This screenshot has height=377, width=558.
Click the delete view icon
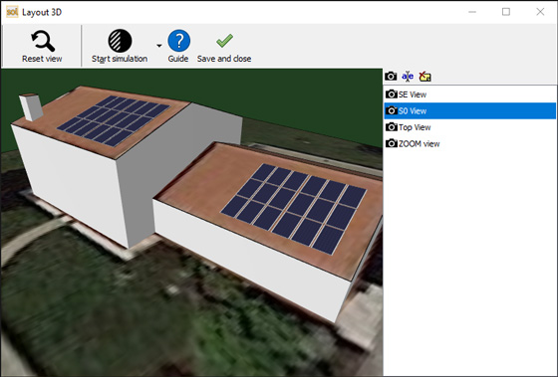[x=424, y=76]
